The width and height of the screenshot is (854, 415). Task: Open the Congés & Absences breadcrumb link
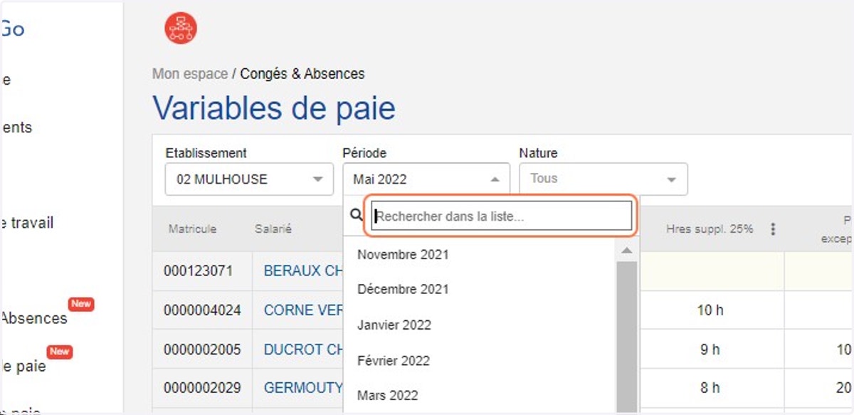pos(302,74)
